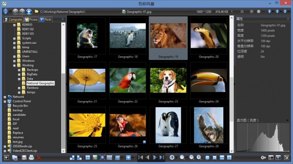
Task: Click the Print icon in bottom toolbar
Action: coord(31,158)
